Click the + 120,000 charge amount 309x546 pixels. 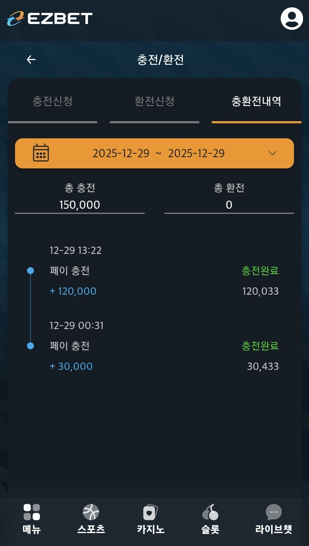coord(73,291)
